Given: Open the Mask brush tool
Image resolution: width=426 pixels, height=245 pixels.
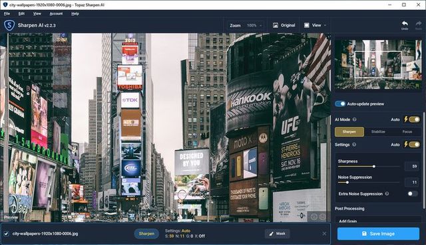Looking at the screenshot, I should point(277,234).
